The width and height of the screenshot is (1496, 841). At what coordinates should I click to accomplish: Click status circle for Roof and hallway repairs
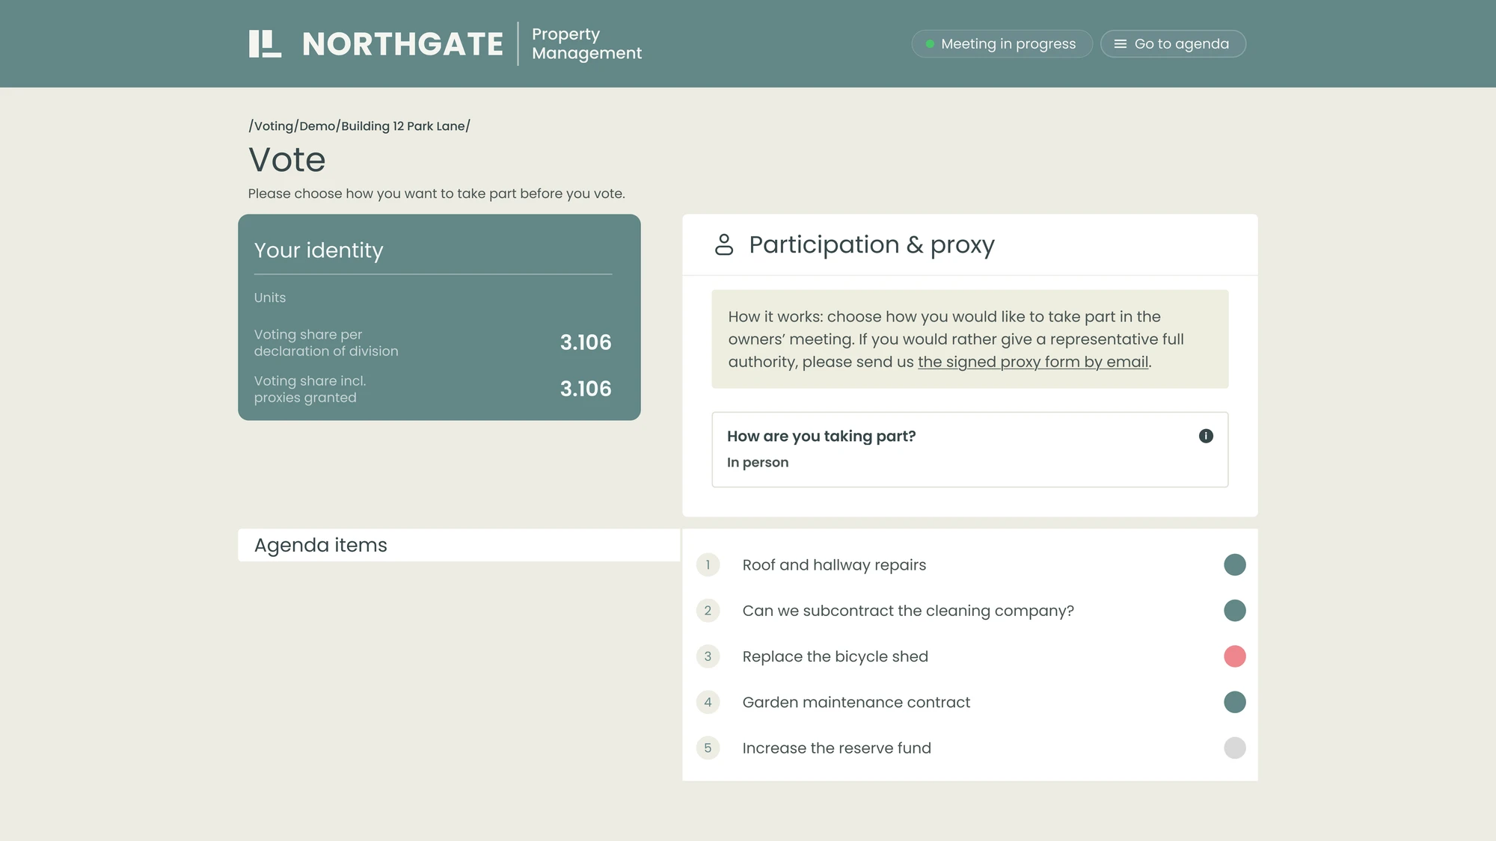click(1235, 565)
